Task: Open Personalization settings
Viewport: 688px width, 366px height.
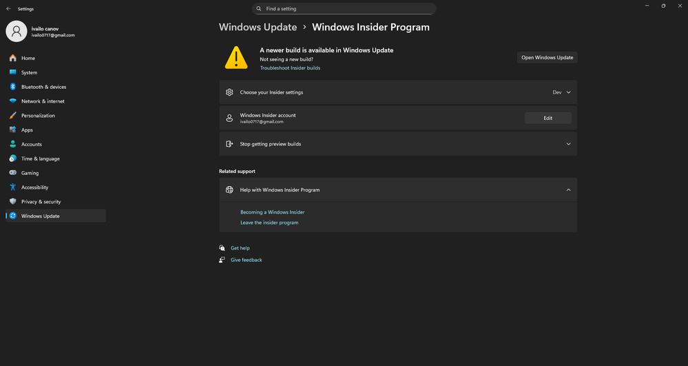Action: coord(56,116)
